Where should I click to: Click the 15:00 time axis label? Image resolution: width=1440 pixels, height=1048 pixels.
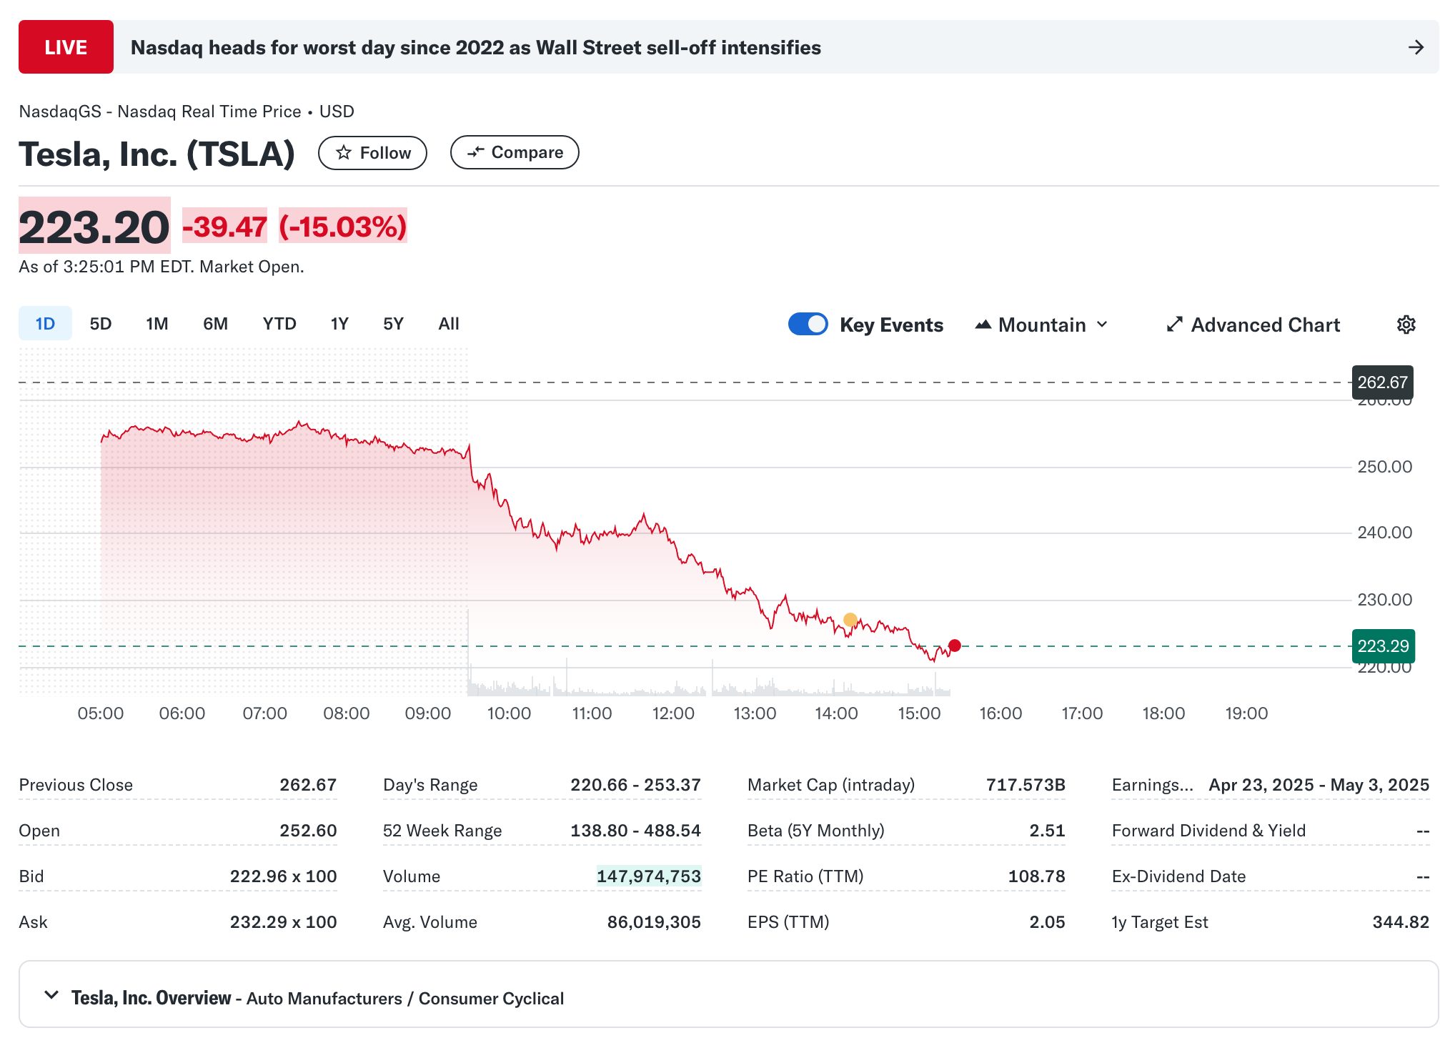pyautogui.click(x=919, y=713)
